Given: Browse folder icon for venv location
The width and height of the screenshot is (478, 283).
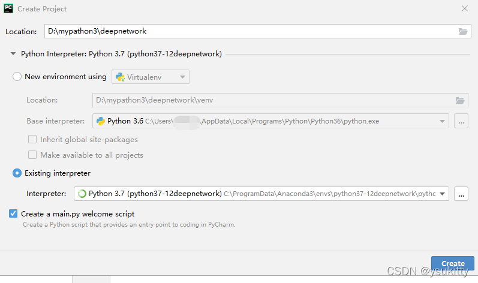Looking at the screenshot, I should (460, 100).
